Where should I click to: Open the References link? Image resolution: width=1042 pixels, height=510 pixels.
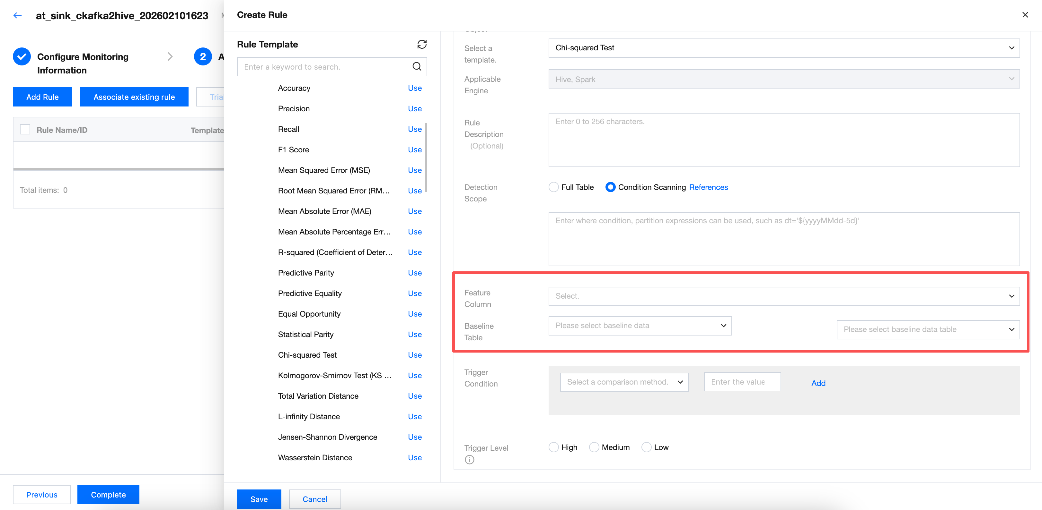[x=708, y=187]
